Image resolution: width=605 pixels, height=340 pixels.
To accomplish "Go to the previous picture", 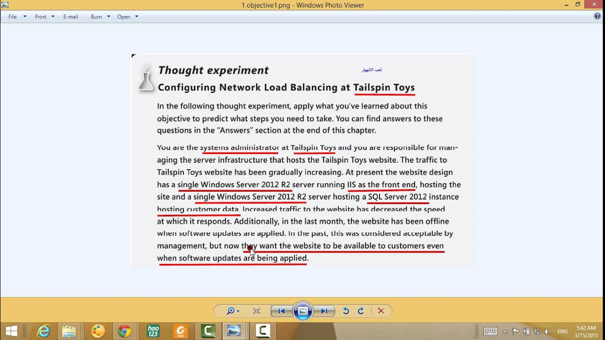I will [x=281, y=311].
